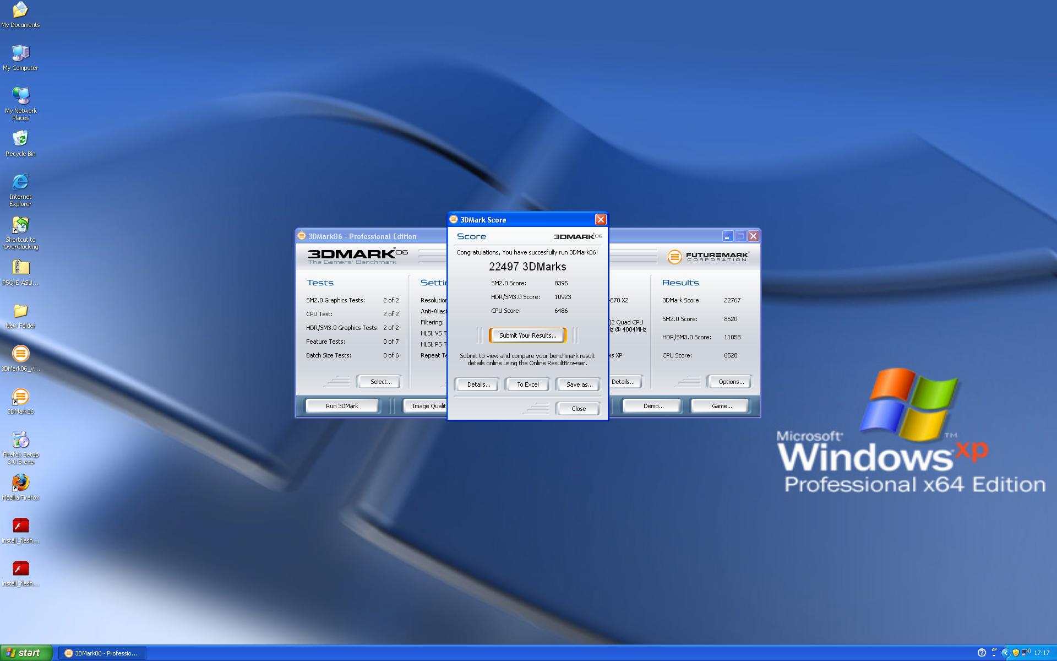Click HDR/SM3.0 Score value 10923
1057x661 pixels.
563,297
